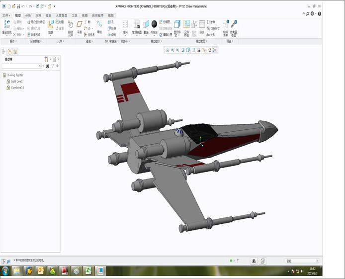Image resolution: width=345 pixels, height=279 pixels.
Task: Click the Drag Components hand icon
Action: [71, 24]
